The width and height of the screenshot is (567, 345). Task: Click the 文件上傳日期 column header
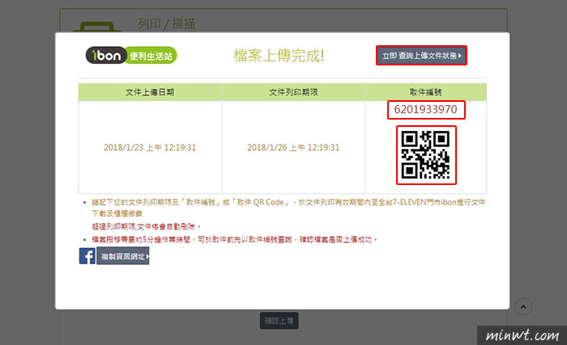[150, 92]
